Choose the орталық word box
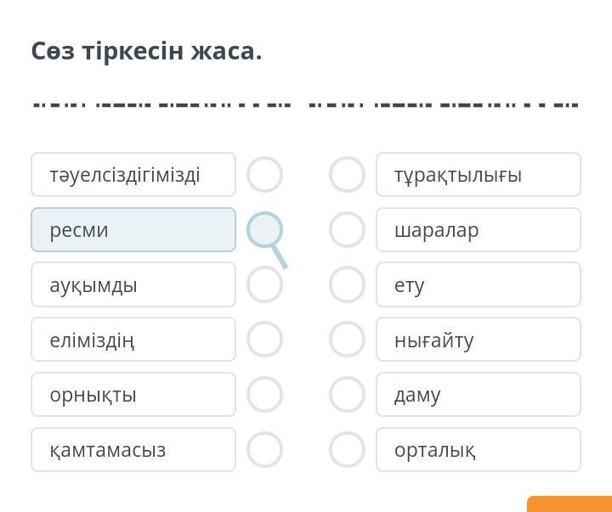The width and height of the screenshot is (612, 512). coord(479,450)
